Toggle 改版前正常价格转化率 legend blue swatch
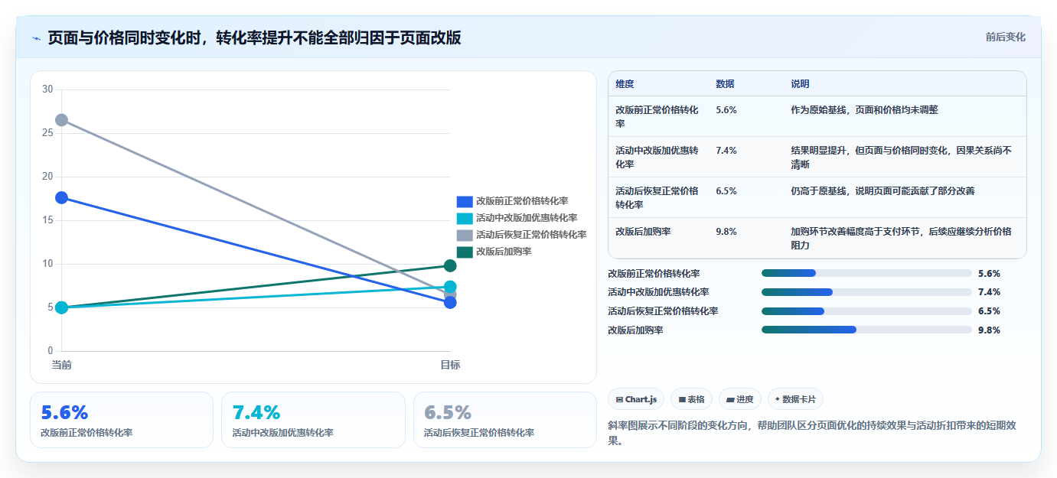This screenshot has height=478, width=1057. click(x=465, y=202)
